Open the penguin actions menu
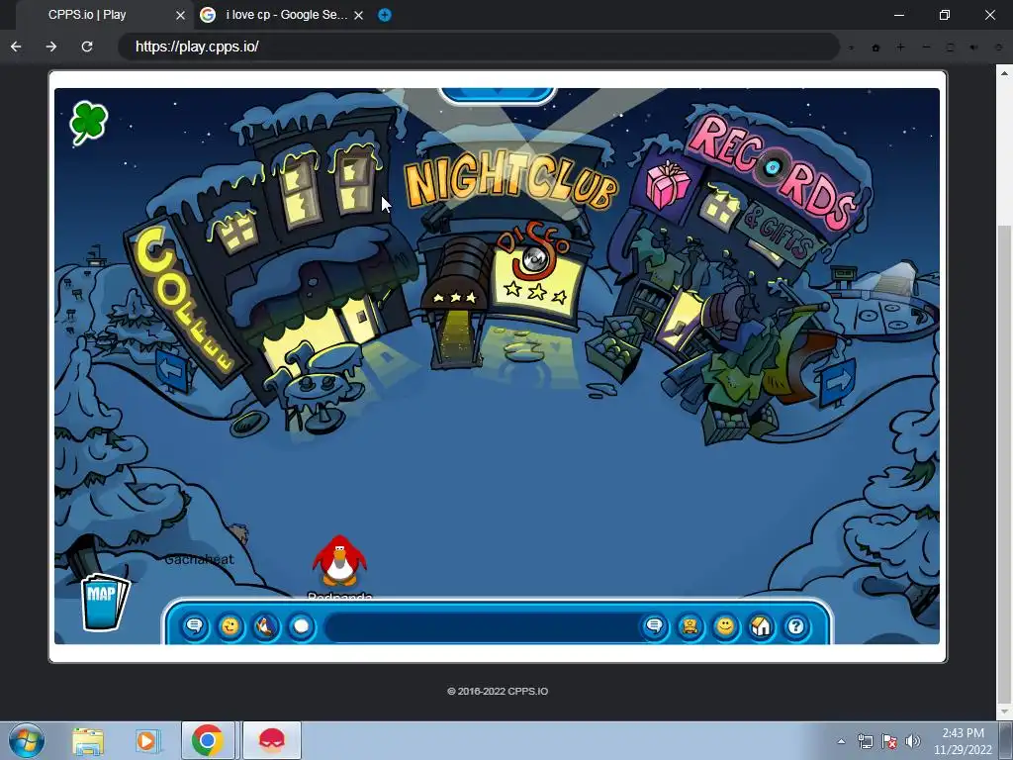The image size is (1013, 760). (265, 626)
